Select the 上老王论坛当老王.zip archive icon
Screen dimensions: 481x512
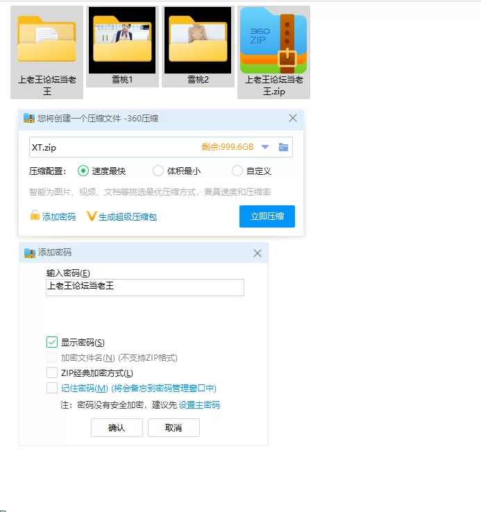273,40
